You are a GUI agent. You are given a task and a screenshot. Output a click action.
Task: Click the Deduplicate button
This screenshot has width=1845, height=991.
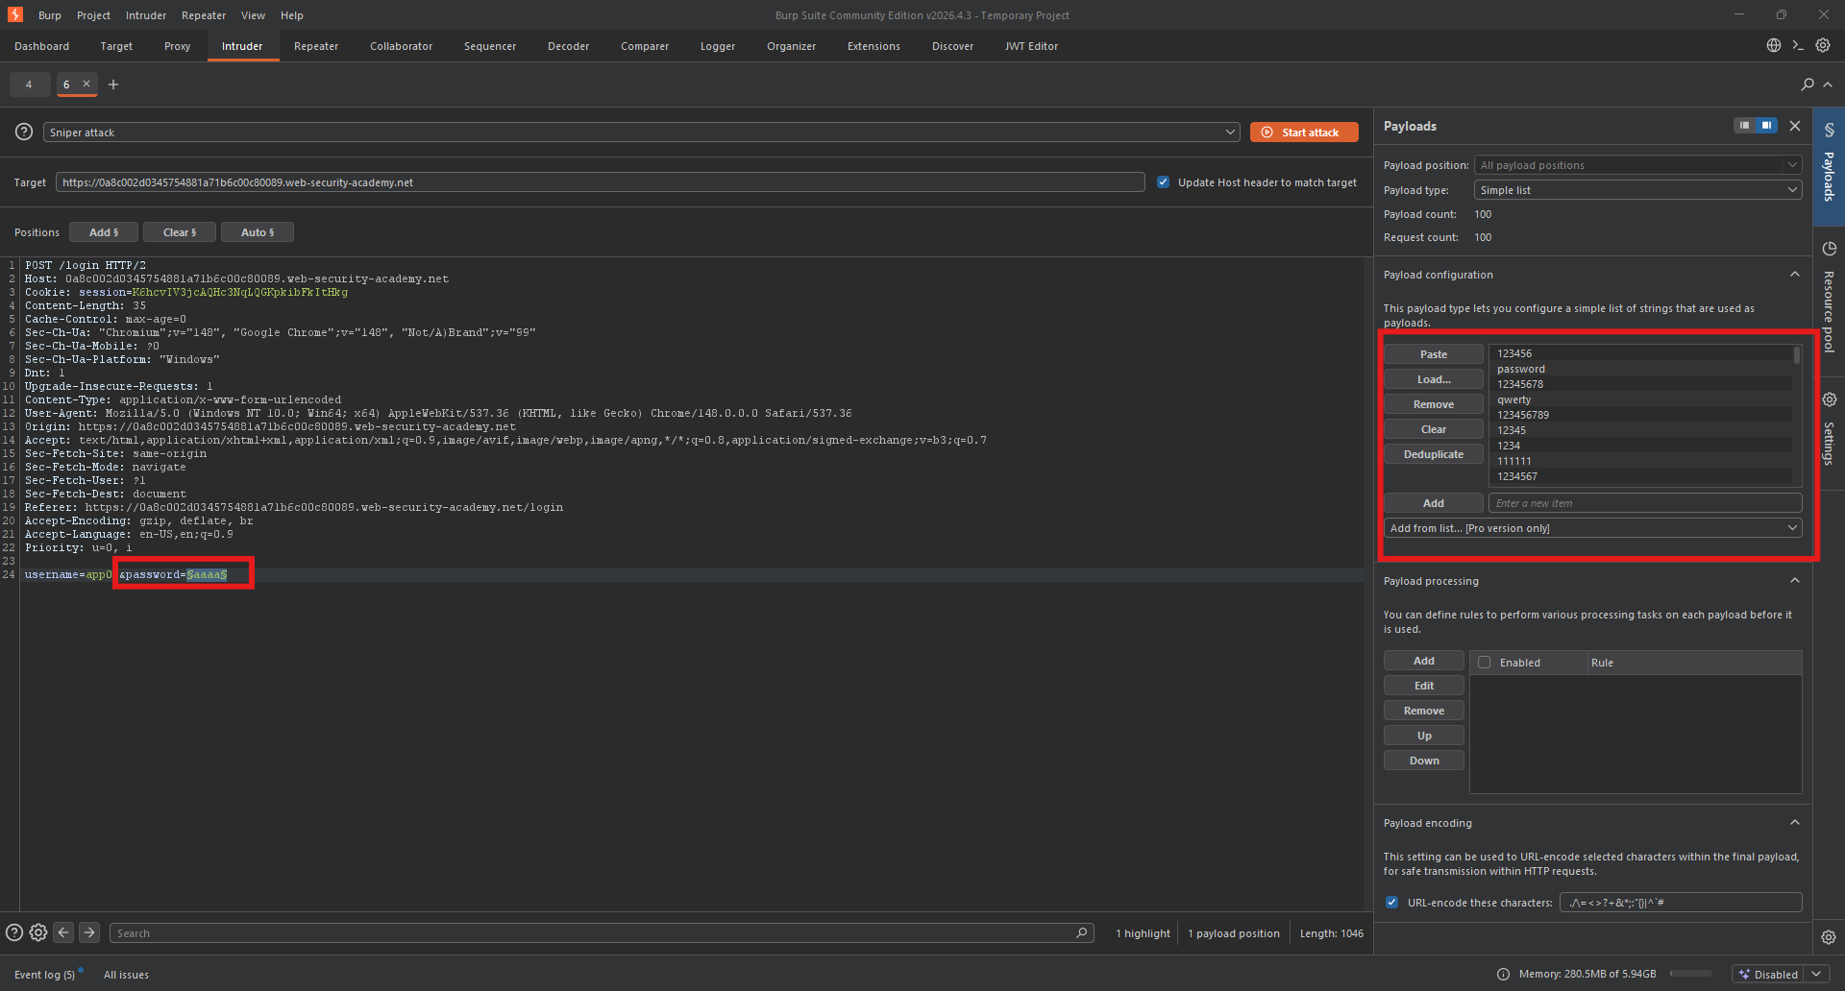(x=1434, y=454)
